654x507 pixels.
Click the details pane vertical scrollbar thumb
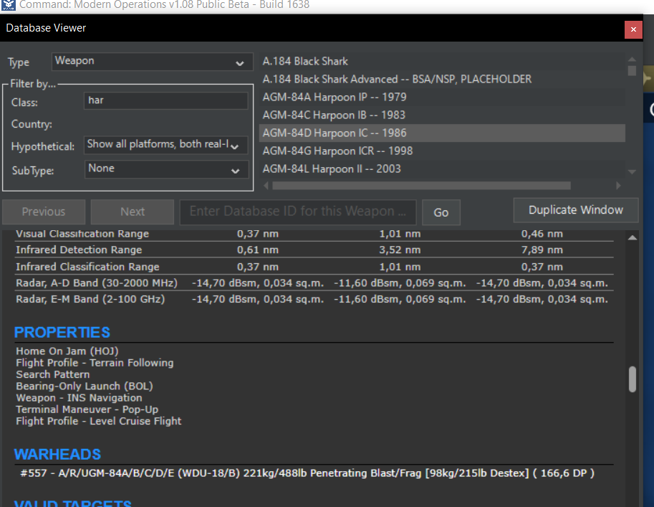(x=633, y=379)
